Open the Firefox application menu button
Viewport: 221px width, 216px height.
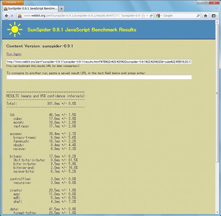tap(13, 2)
